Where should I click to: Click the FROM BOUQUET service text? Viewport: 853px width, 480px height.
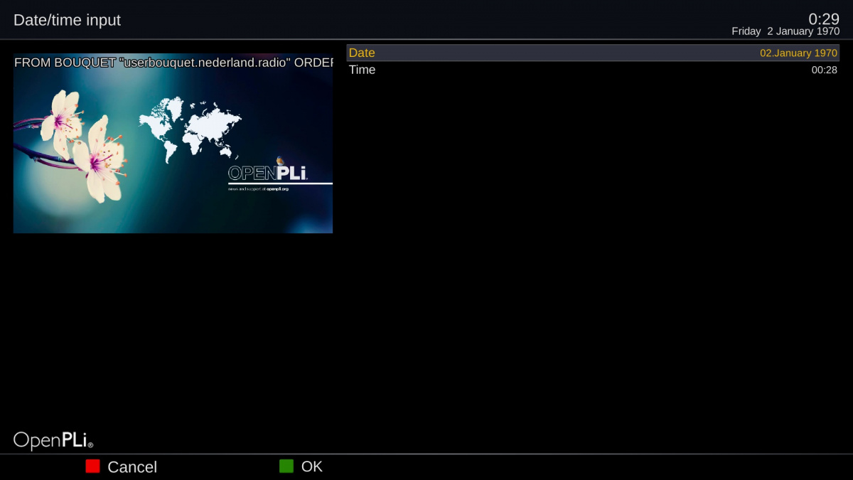click(x=173, y=63)
